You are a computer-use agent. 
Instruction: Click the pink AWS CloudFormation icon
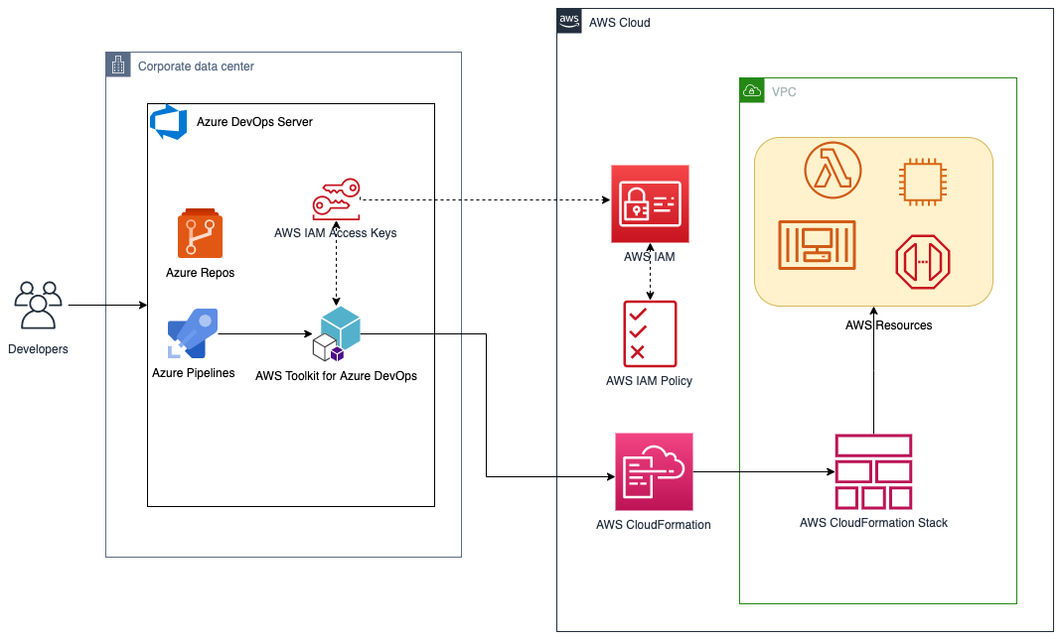point(655,471)
